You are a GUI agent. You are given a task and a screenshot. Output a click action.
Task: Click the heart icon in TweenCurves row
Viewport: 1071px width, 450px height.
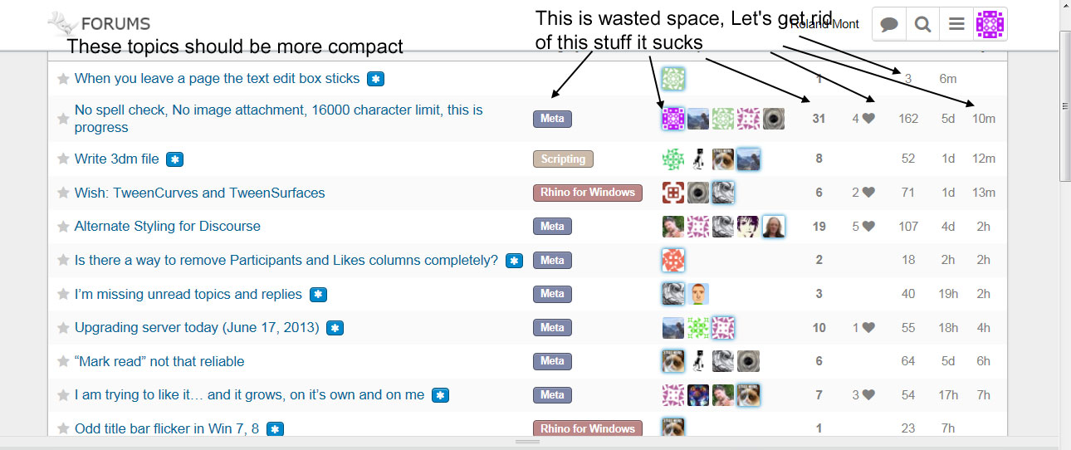pos(868,193)
